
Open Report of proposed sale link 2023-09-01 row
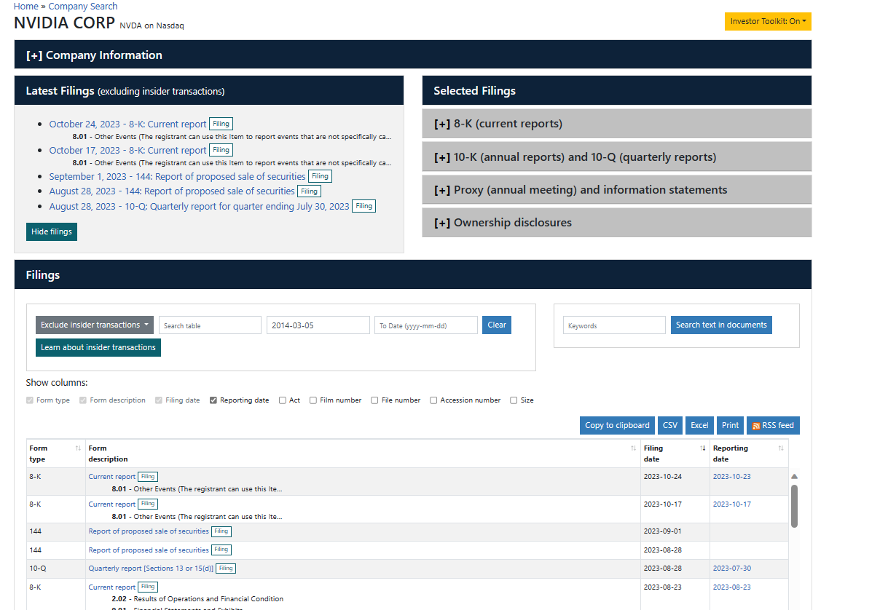tap(149, 531)
